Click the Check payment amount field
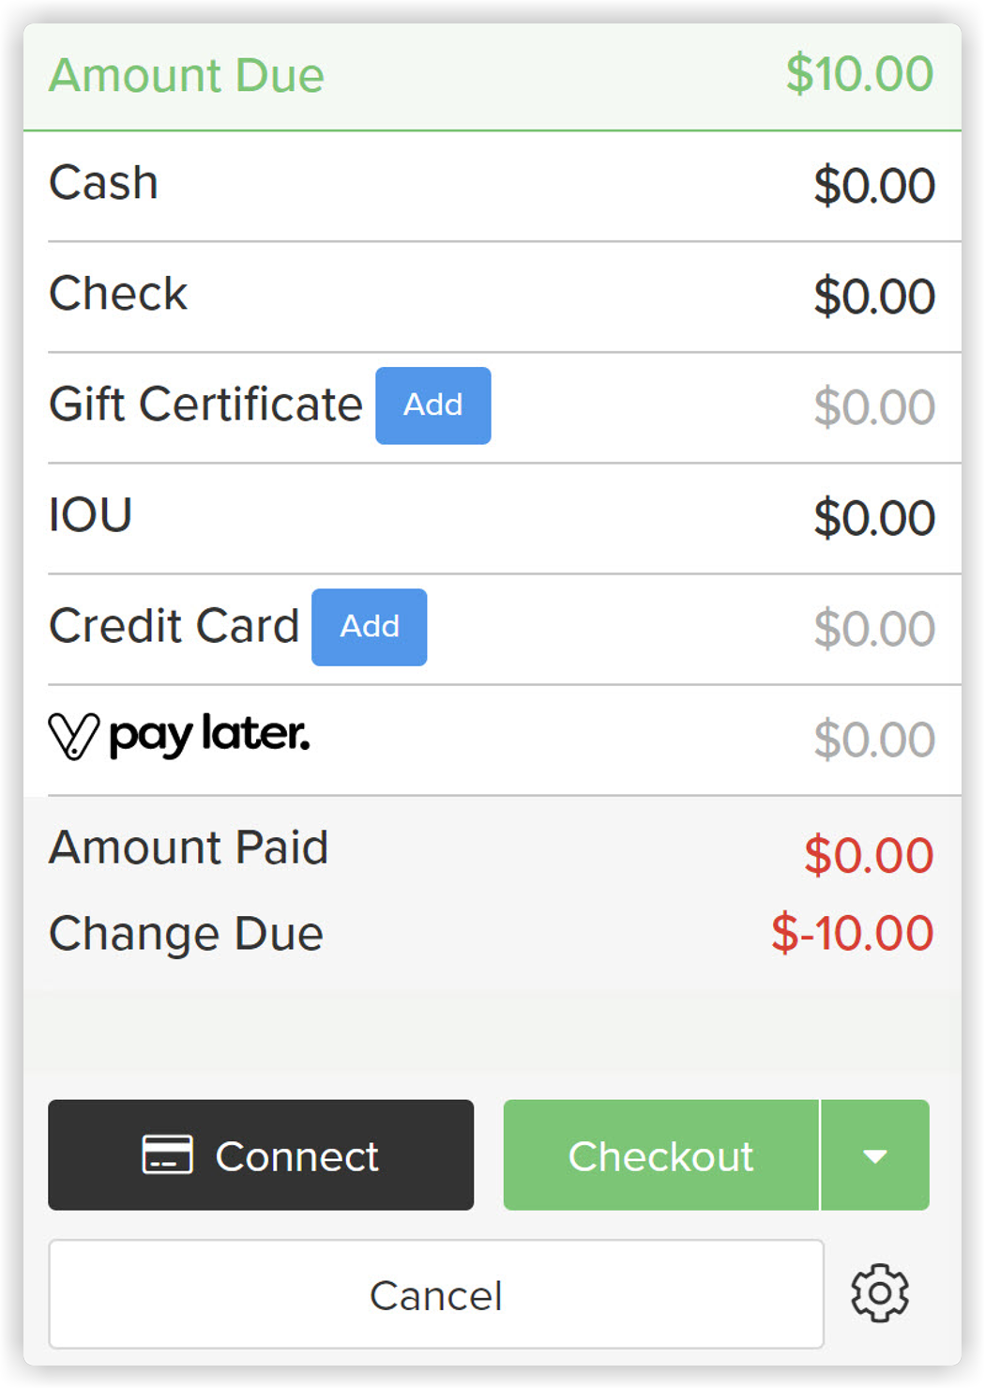 point(875,295)
